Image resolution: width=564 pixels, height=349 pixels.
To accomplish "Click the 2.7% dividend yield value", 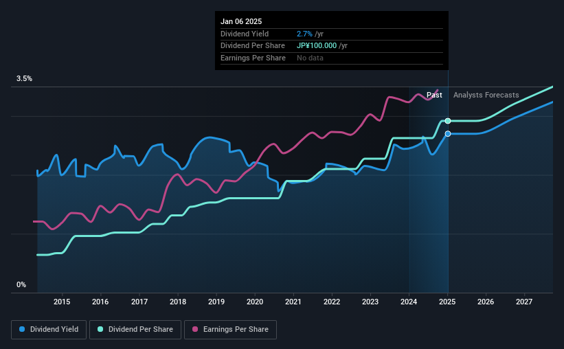I will coord(304,34).
